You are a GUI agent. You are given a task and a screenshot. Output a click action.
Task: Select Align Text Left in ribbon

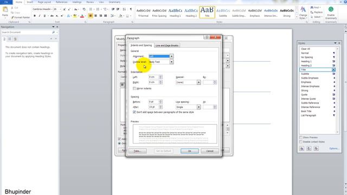point(91,16)
